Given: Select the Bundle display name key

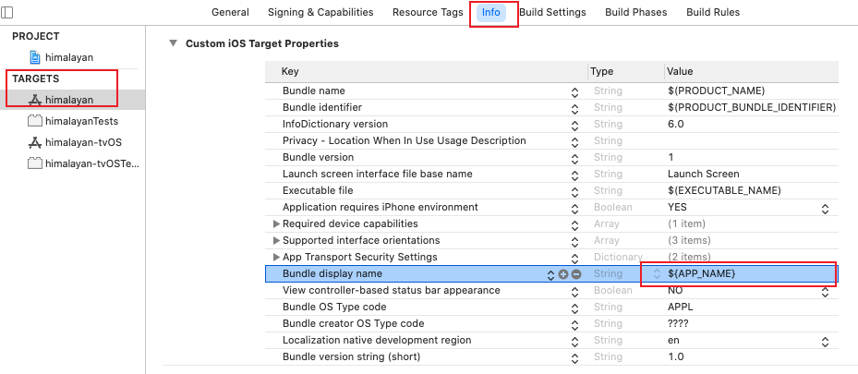Looking at the screenshot, I should [x=332, y=273].
